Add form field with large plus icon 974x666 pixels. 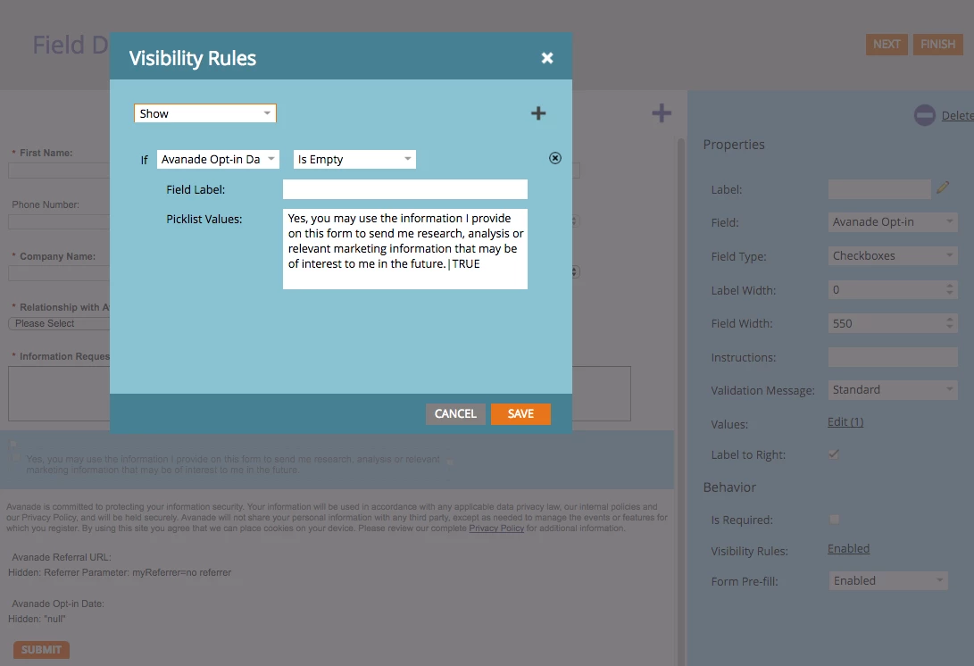point(662,113)
